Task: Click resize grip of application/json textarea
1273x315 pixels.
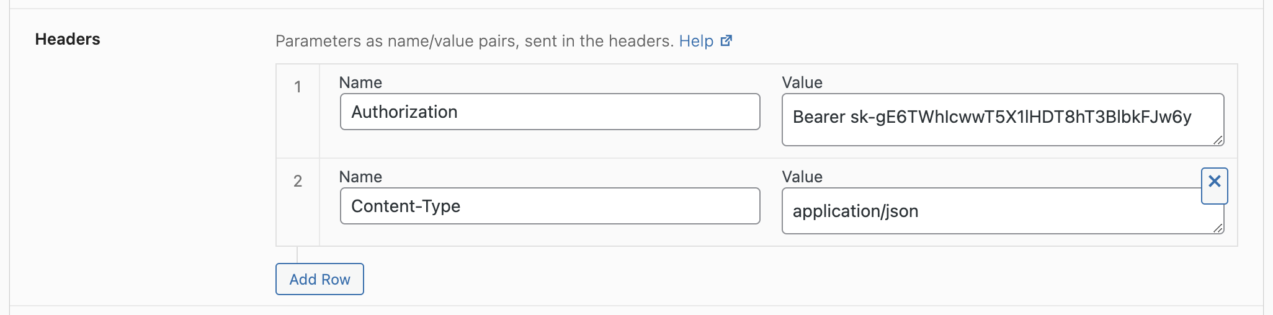Action: [1218, 228]
